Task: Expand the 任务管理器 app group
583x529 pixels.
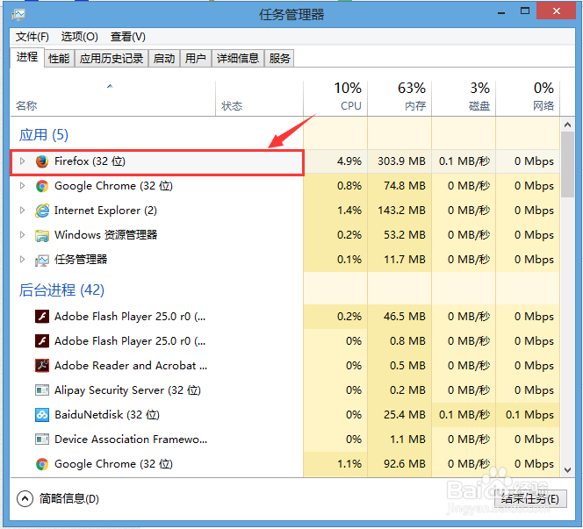Action: pyautogui.click(x=22, y=260)
